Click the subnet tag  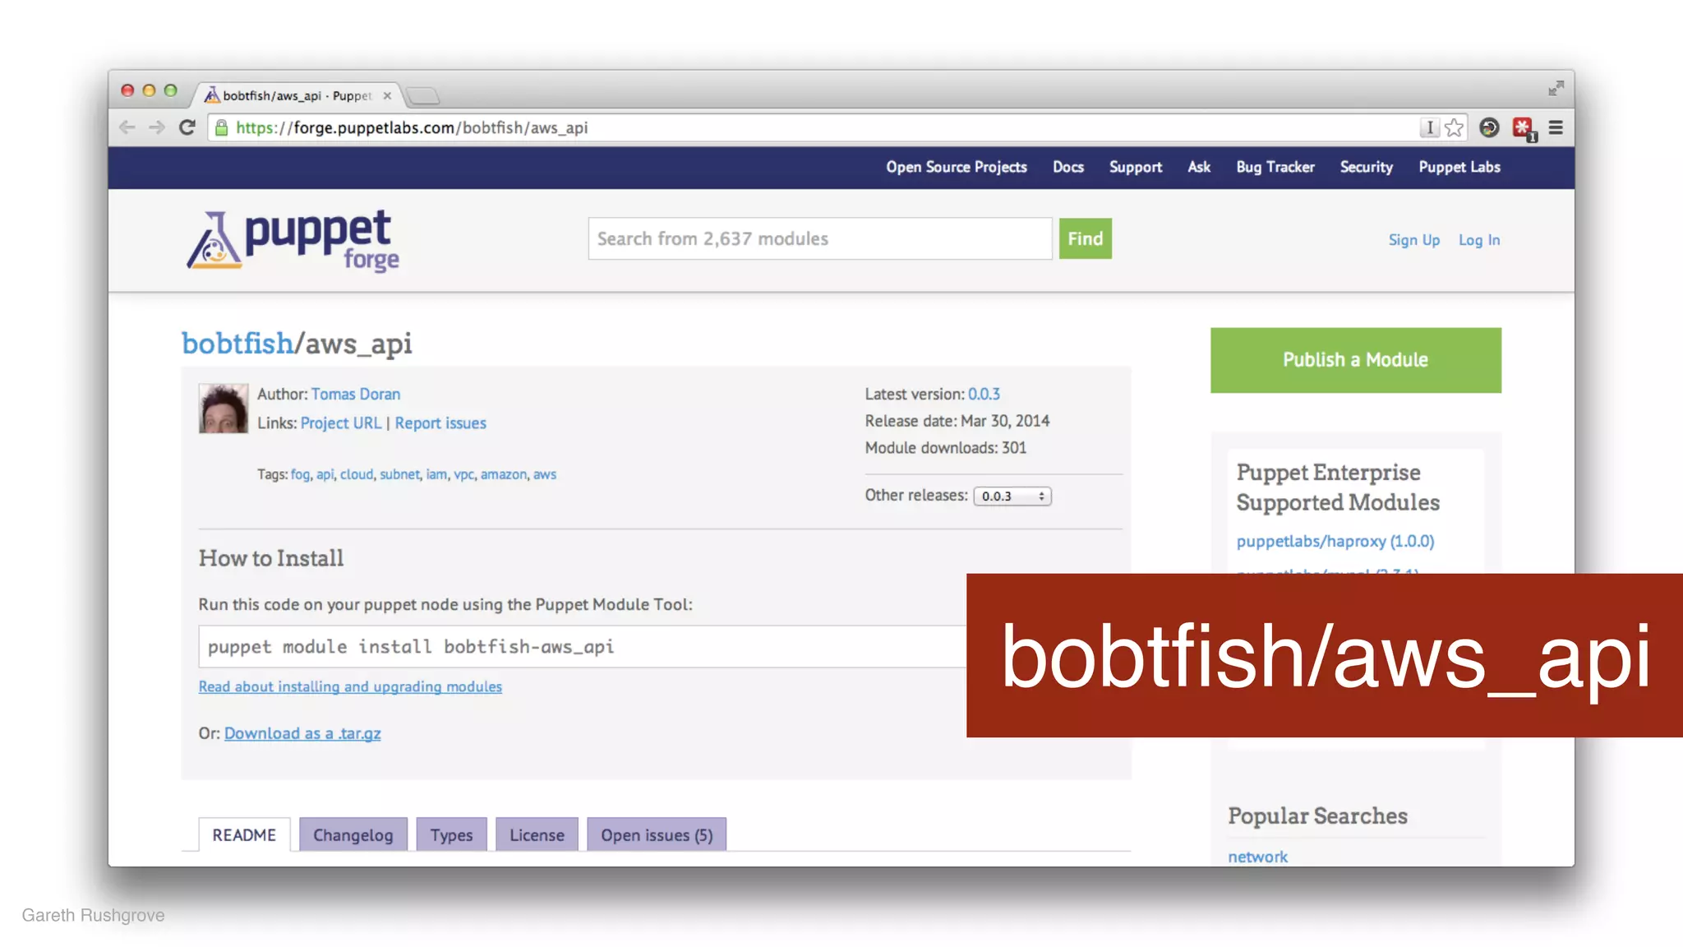[399, 474]
